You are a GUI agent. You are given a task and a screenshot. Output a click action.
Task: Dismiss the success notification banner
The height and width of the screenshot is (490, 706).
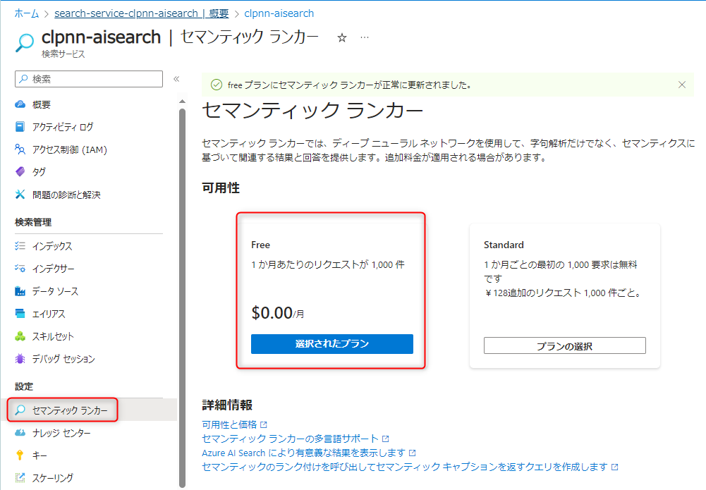[681, 85]
